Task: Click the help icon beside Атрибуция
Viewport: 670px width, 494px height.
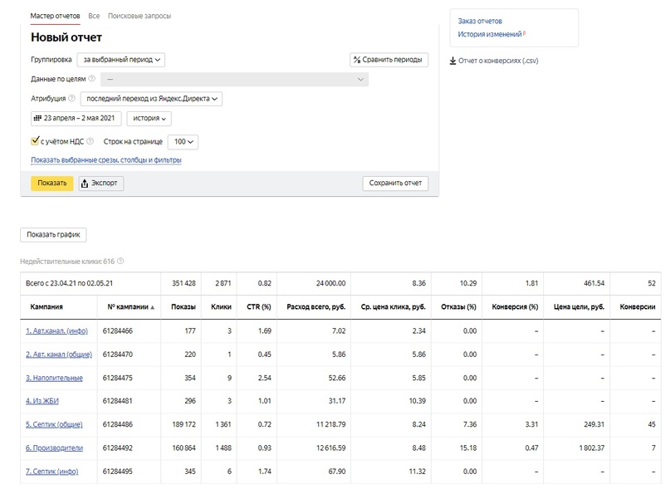Action: 71,98
